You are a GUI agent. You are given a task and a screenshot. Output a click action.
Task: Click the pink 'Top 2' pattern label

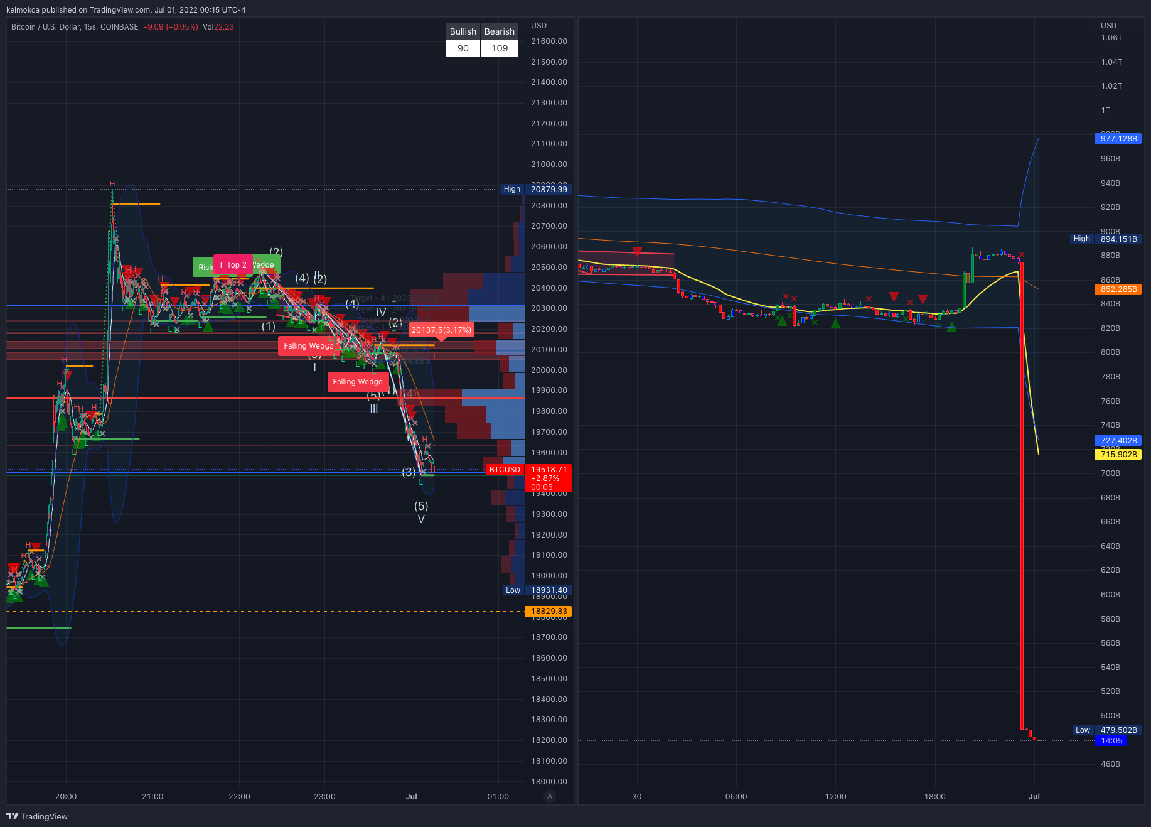pos(233,265)
